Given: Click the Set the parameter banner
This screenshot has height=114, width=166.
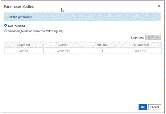Looking at the screenshot, I should pos(82,17).
